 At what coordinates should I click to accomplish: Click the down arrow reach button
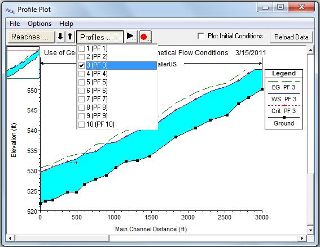[60, 37]
